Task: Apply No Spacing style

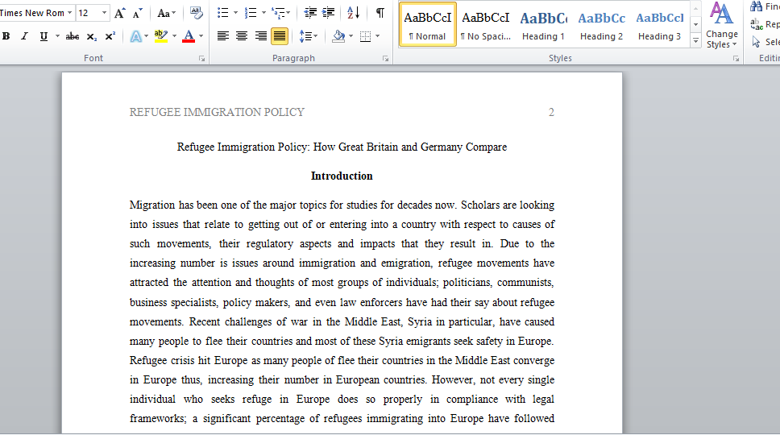Action: (x=486, y=24)
